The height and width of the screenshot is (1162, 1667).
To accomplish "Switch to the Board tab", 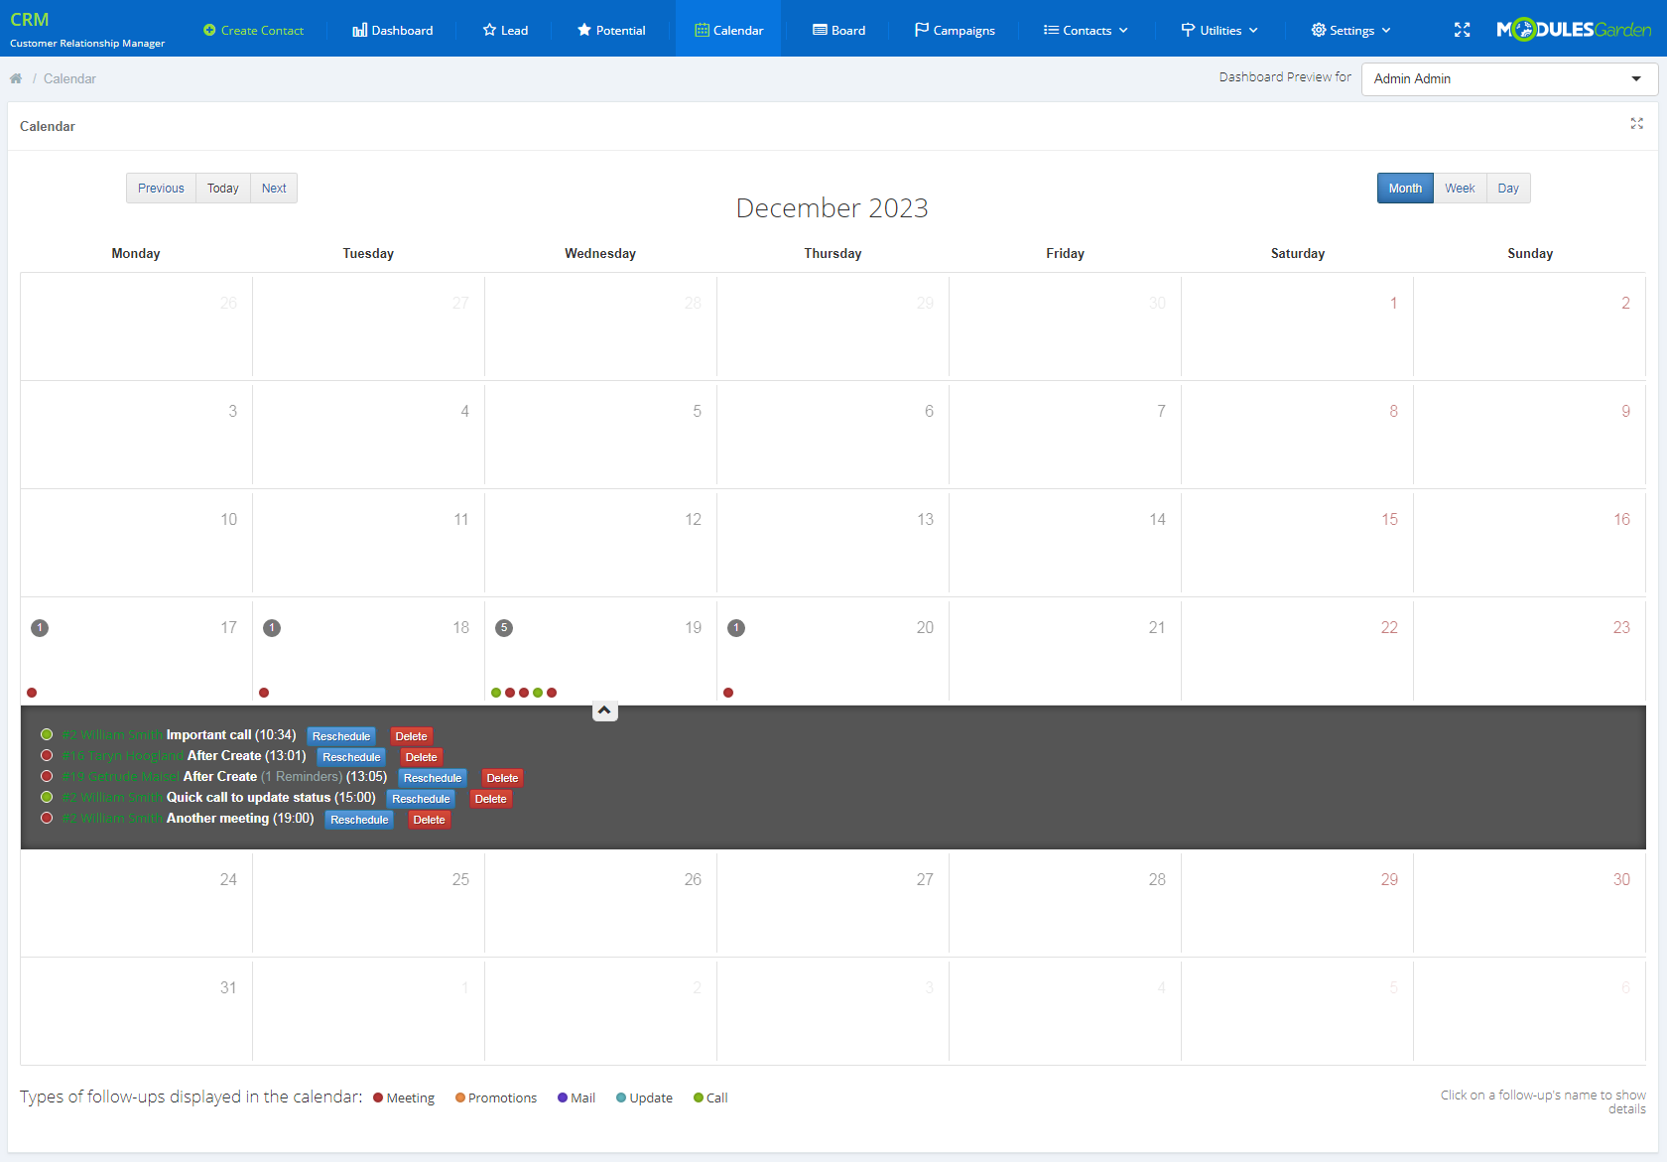I will click(837, 30).
